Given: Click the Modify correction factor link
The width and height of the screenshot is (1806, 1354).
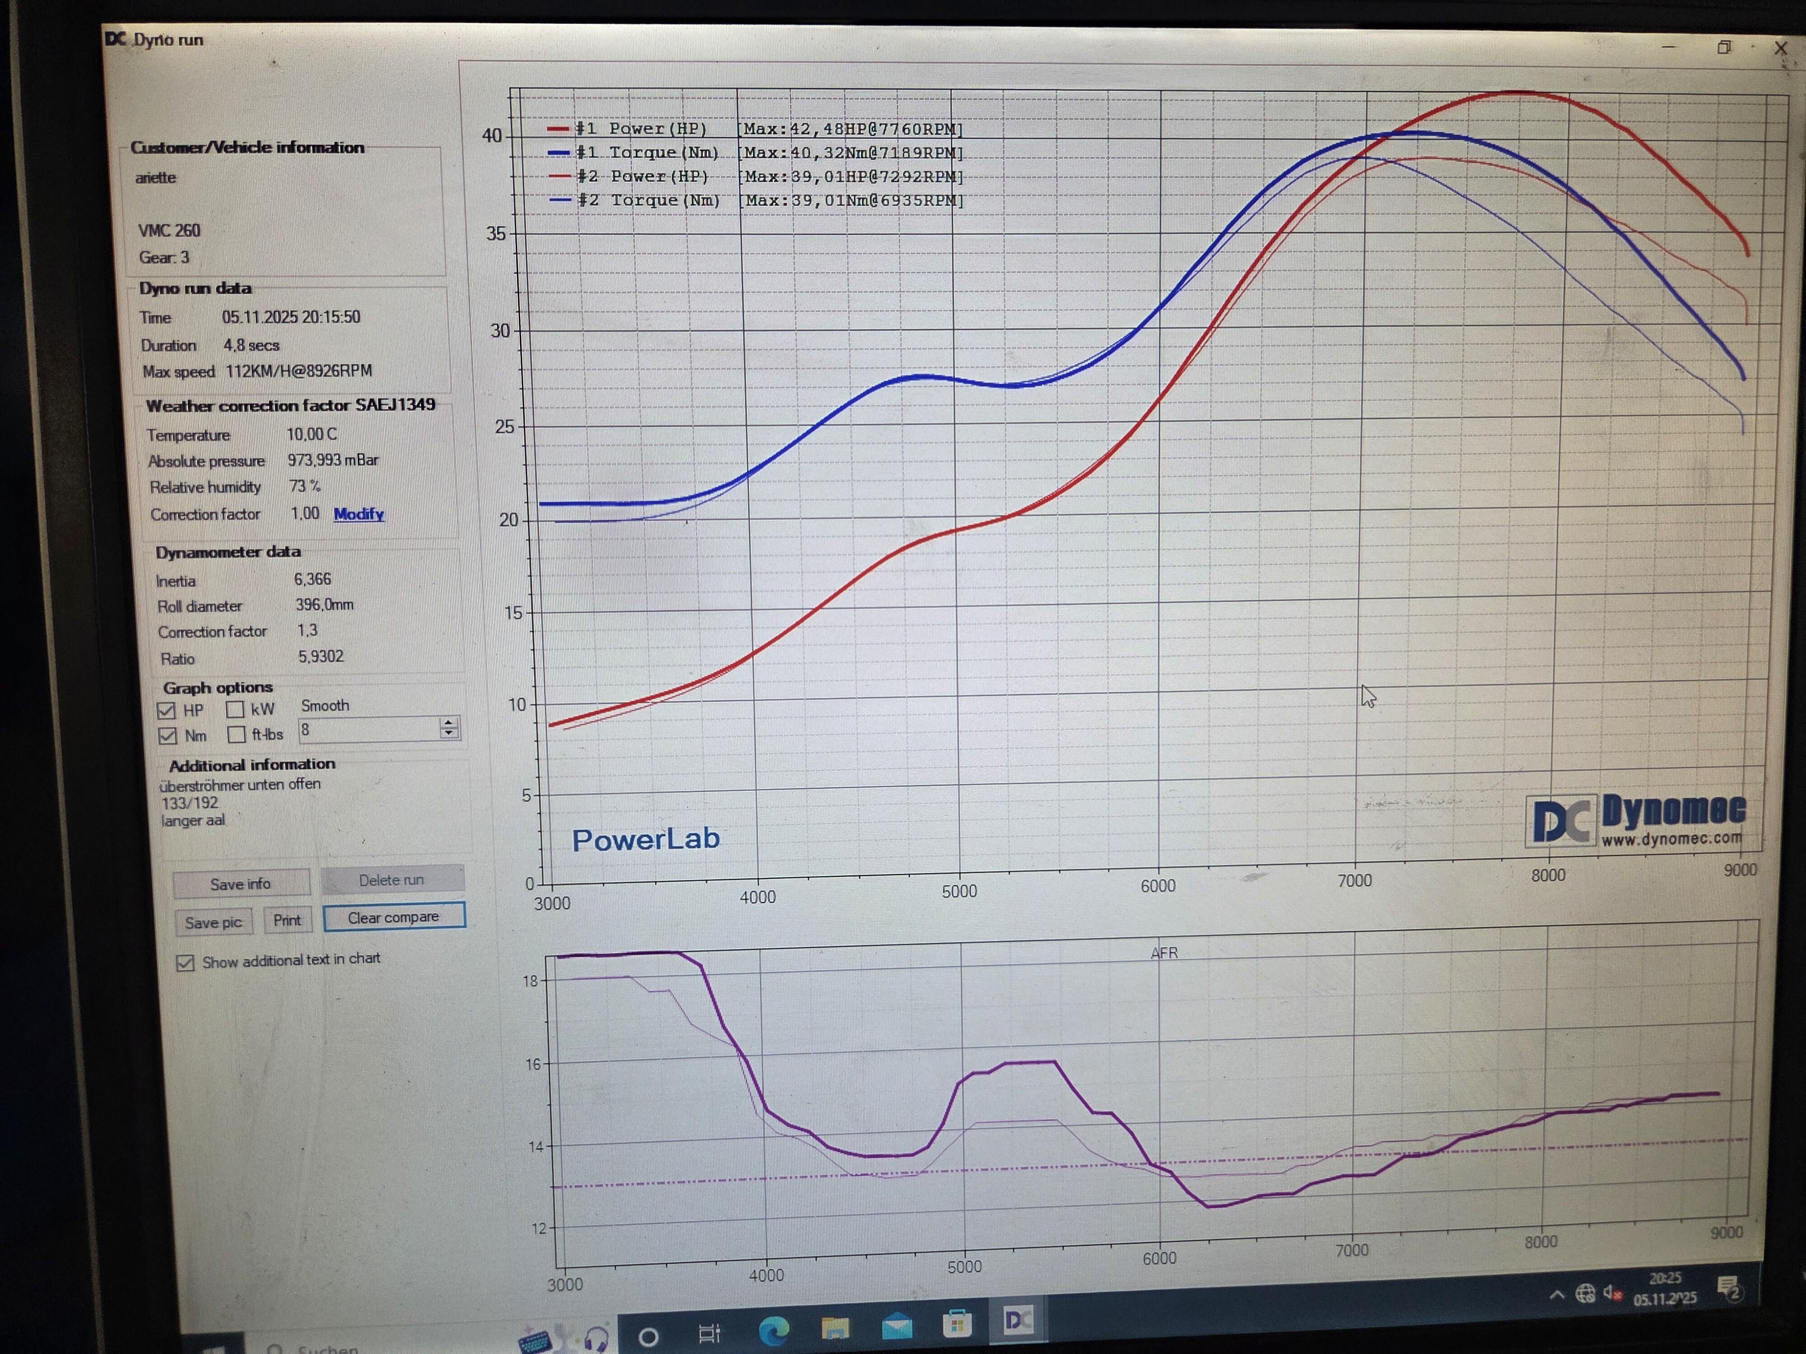Looking at the screenshot, I should pyautogui.click(x=358, y=514).
